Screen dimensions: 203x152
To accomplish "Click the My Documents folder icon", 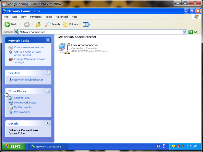I will [10, 107].
